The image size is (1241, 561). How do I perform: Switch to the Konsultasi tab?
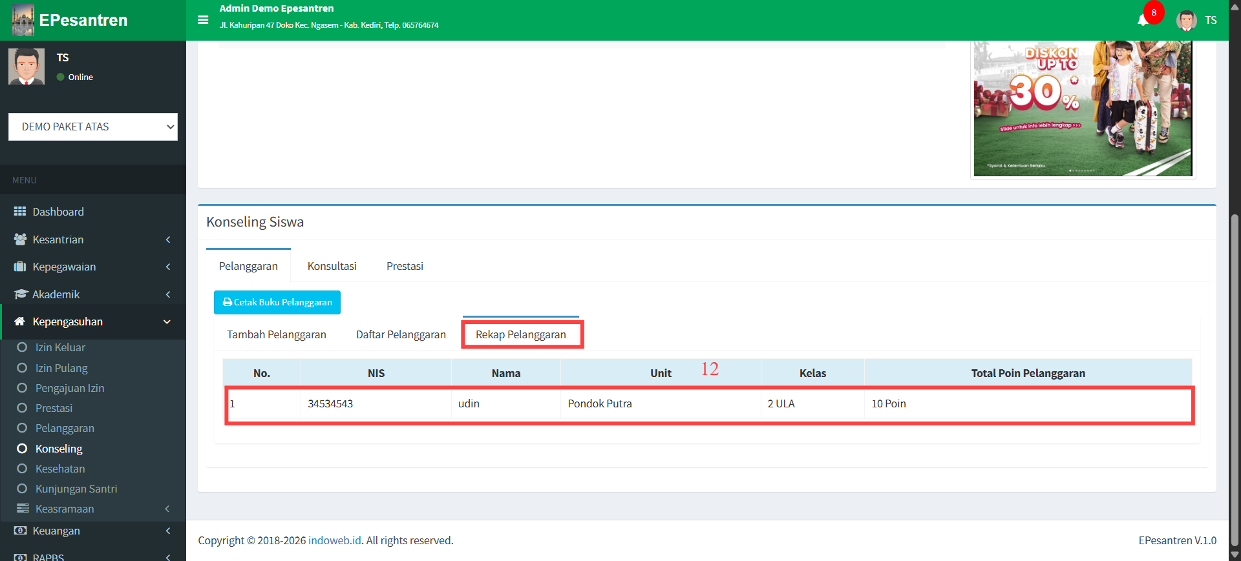click(332, 266)
